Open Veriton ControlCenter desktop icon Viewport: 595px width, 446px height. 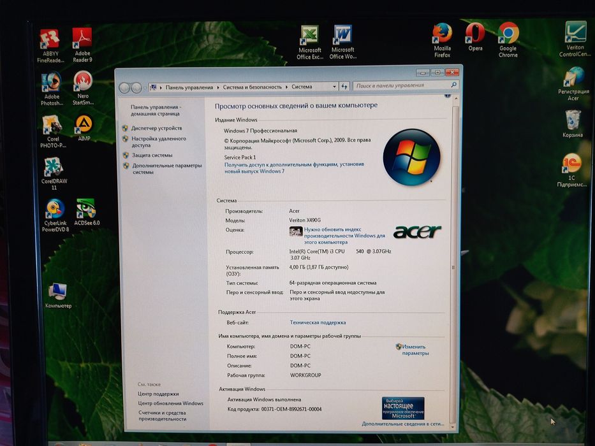click(575, 39)
